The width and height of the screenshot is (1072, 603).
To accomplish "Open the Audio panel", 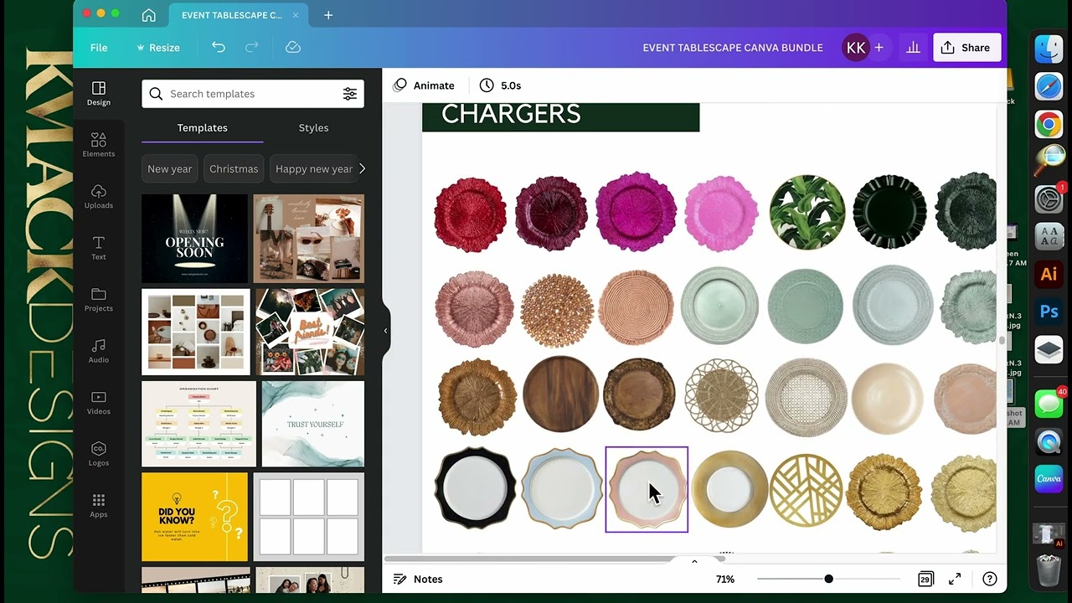I will pyautogui.click(x=98, y=351).
